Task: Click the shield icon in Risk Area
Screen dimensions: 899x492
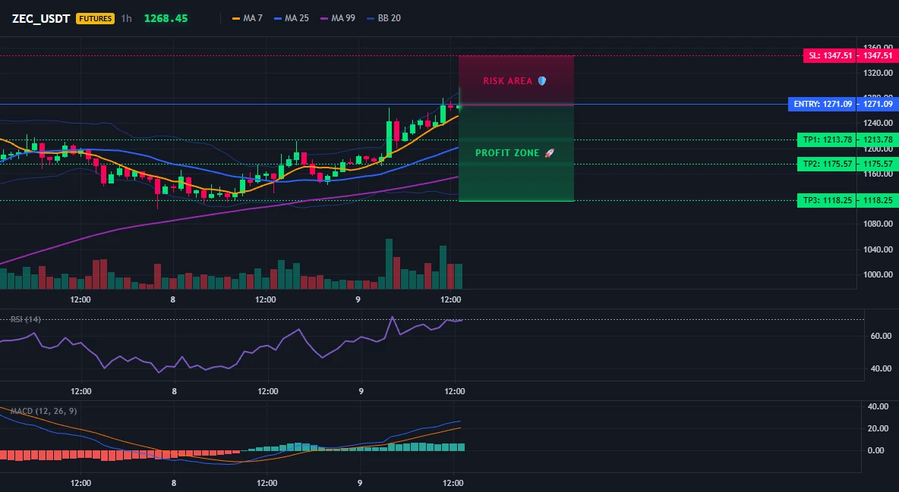Action: coord(542,81)
